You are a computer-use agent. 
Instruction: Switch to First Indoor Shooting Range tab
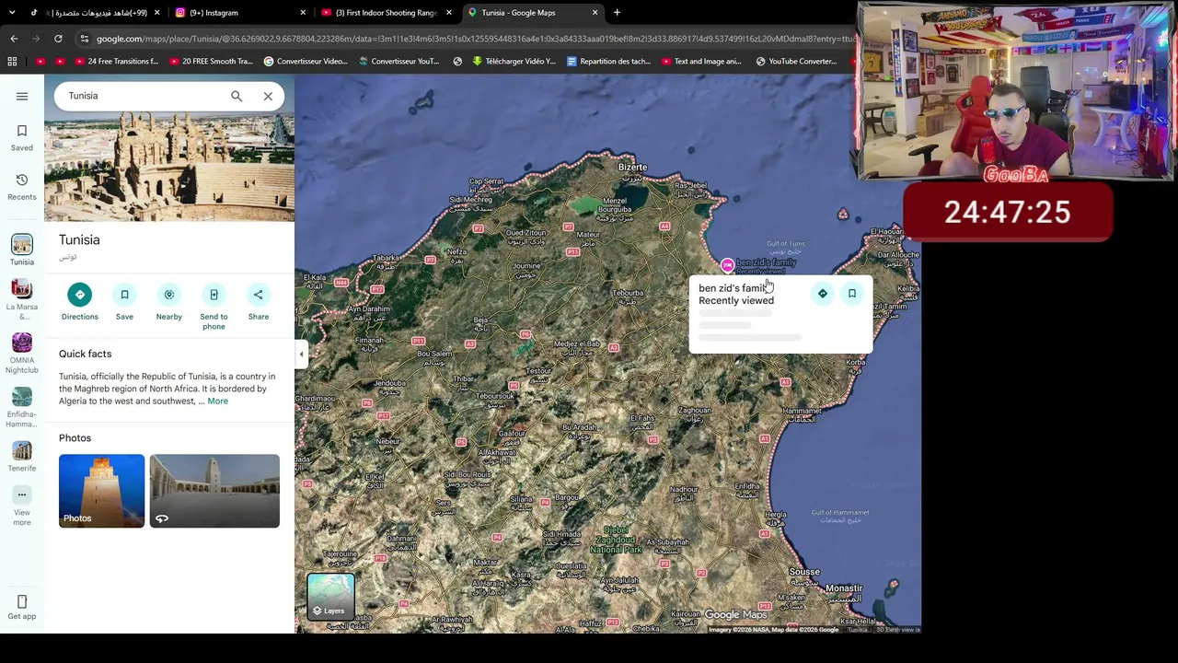[x=387, y=13]
